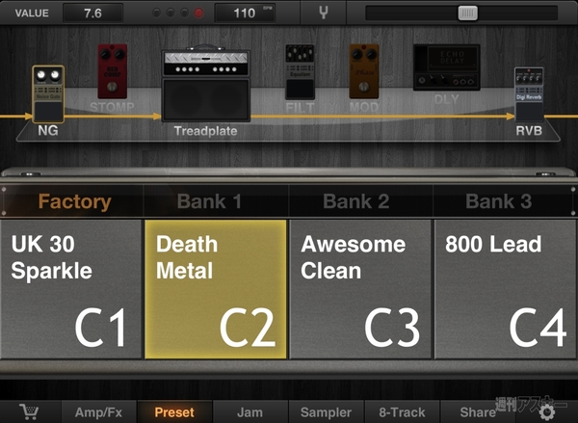The width and height of the screenshot is (578, 423).
Task: Select the Noise Gate pedal
Action: (48, 94)
